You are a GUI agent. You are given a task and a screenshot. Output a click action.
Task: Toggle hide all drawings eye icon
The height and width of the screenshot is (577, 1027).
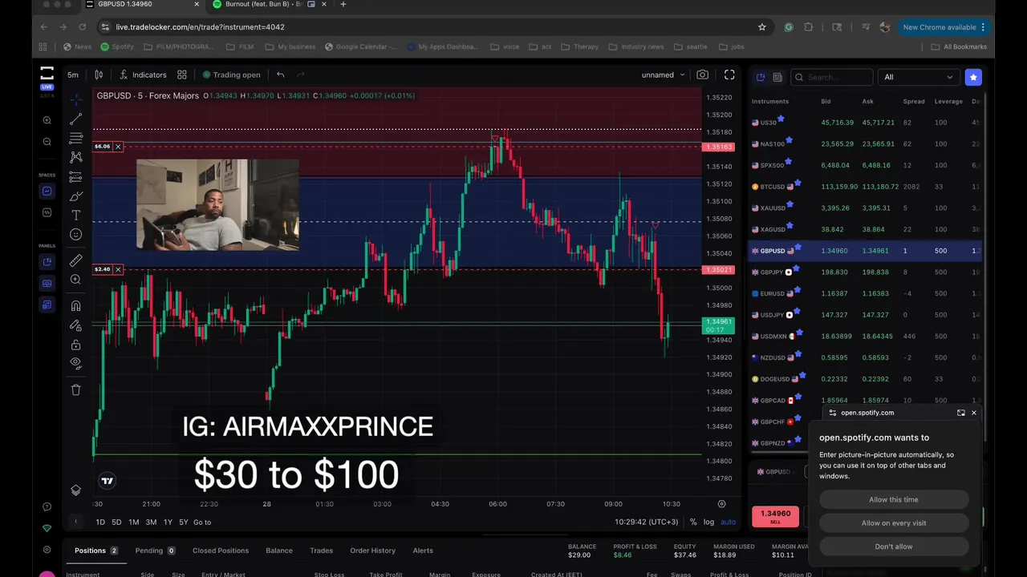coord(75,363)
